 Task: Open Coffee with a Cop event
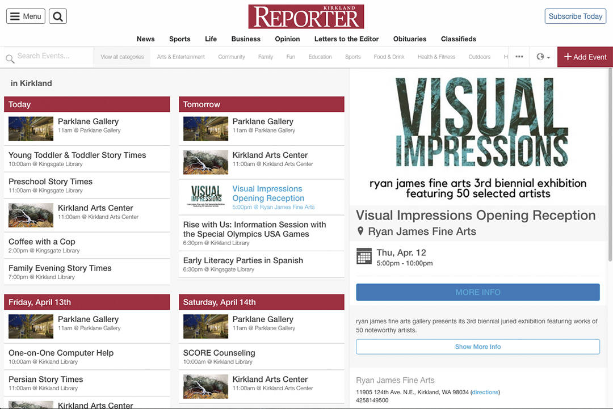[87, 246]
